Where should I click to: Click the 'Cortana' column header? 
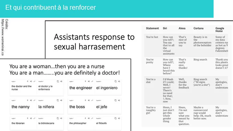198,28
